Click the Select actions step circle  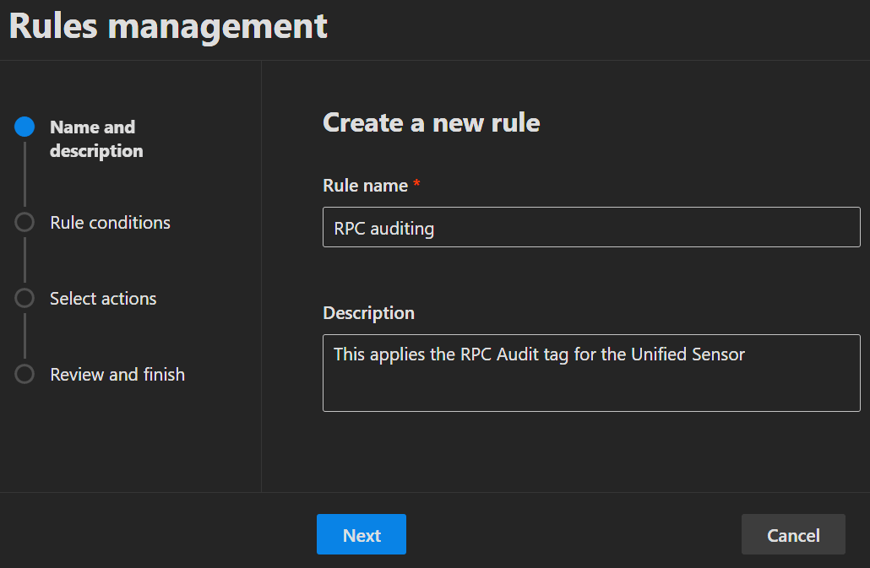click(x=24, y=299)
